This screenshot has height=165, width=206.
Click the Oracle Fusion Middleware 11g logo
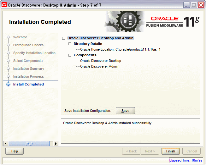[x=173, y=22]
